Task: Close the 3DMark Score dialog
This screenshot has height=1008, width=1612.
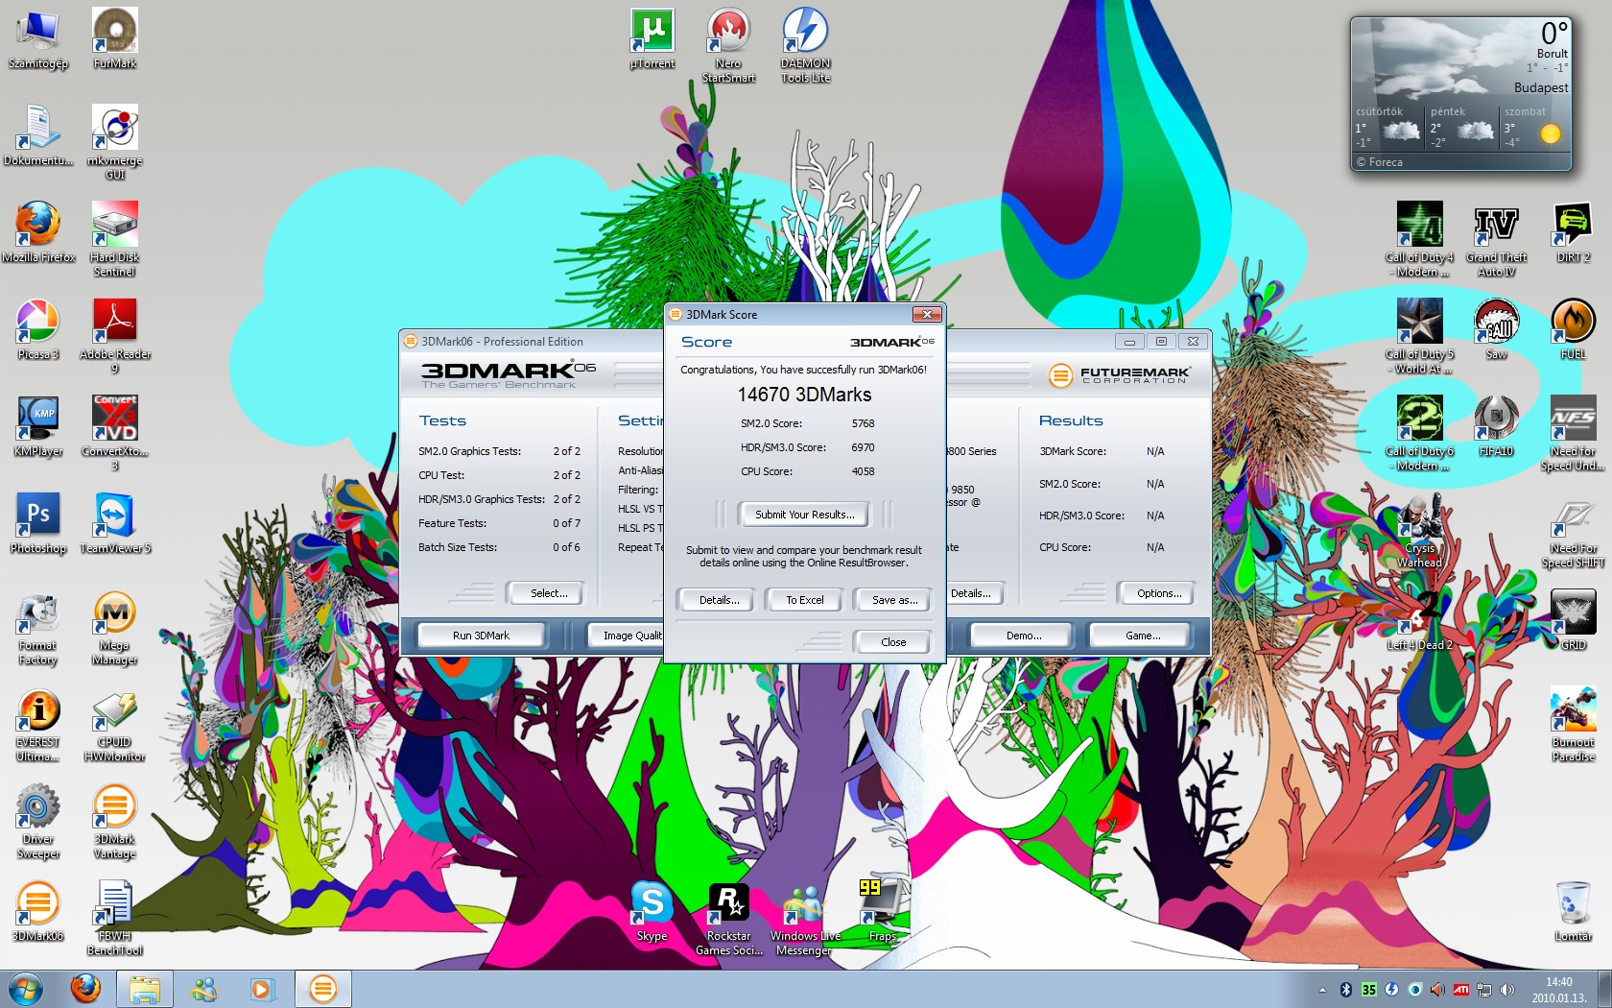Action: pyautogui.click(x=926, y=314)
